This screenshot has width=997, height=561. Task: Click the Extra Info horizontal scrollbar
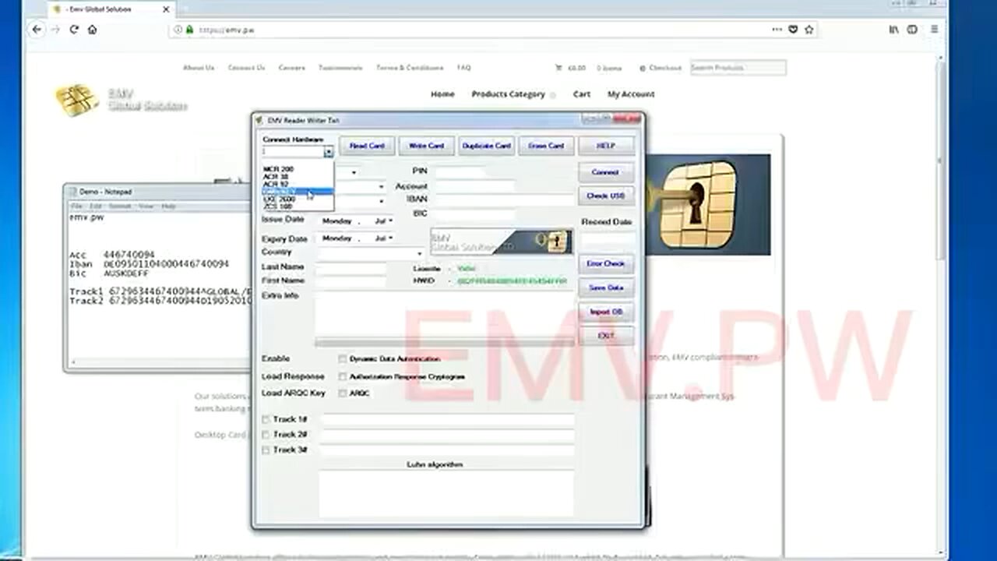pyautogui.click(x=445, y=342)
